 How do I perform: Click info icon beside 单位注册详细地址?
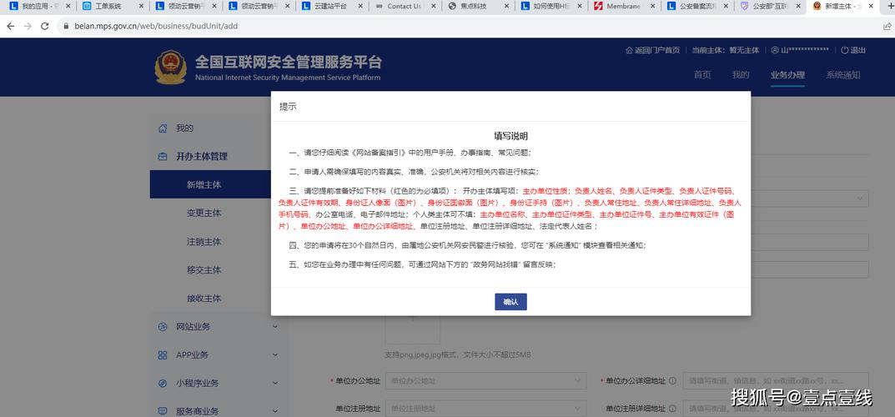coord(672,409)
